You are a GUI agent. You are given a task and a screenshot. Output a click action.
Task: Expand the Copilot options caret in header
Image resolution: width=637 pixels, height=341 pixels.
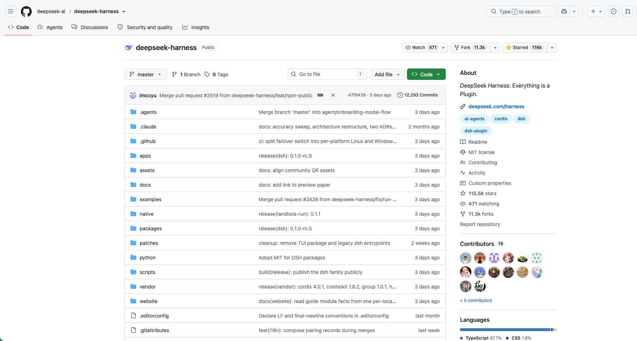tap(574, 11)
